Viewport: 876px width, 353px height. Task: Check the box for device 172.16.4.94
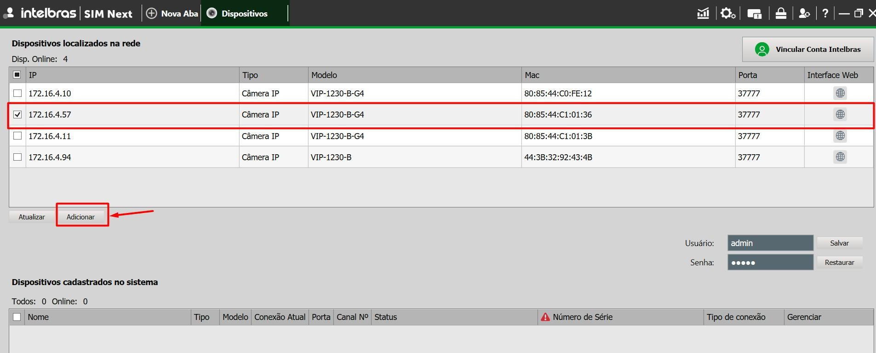[17, 157]
